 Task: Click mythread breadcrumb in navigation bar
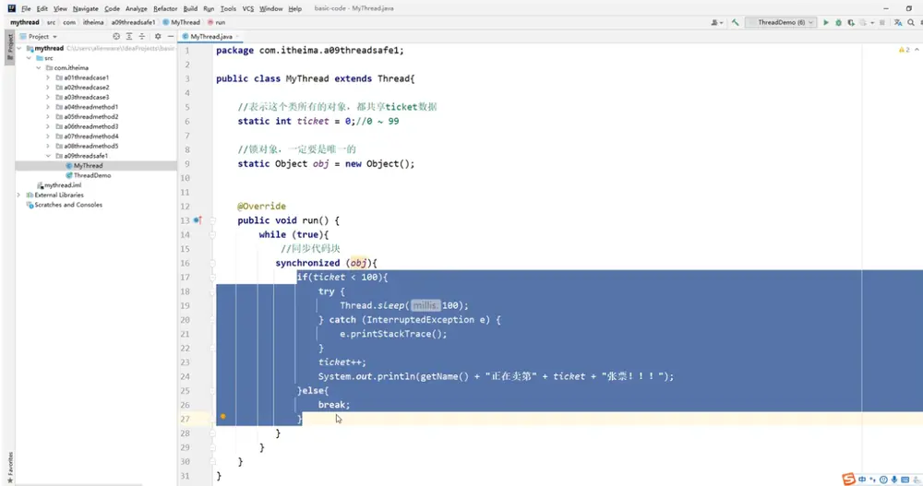tap(24, 22)
